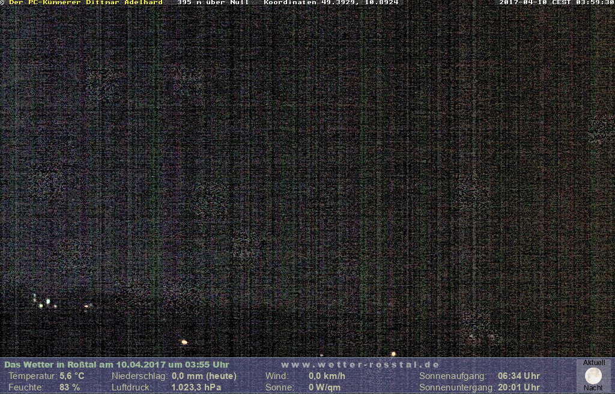Screen dimensions: 615x394
Task: Click the Sonnenuntergang time 20:01 Uhr
Action: click(x=518, y=387)
